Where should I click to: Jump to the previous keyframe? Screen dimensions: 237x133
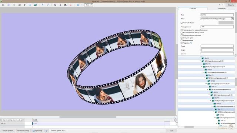coord(11,120)
